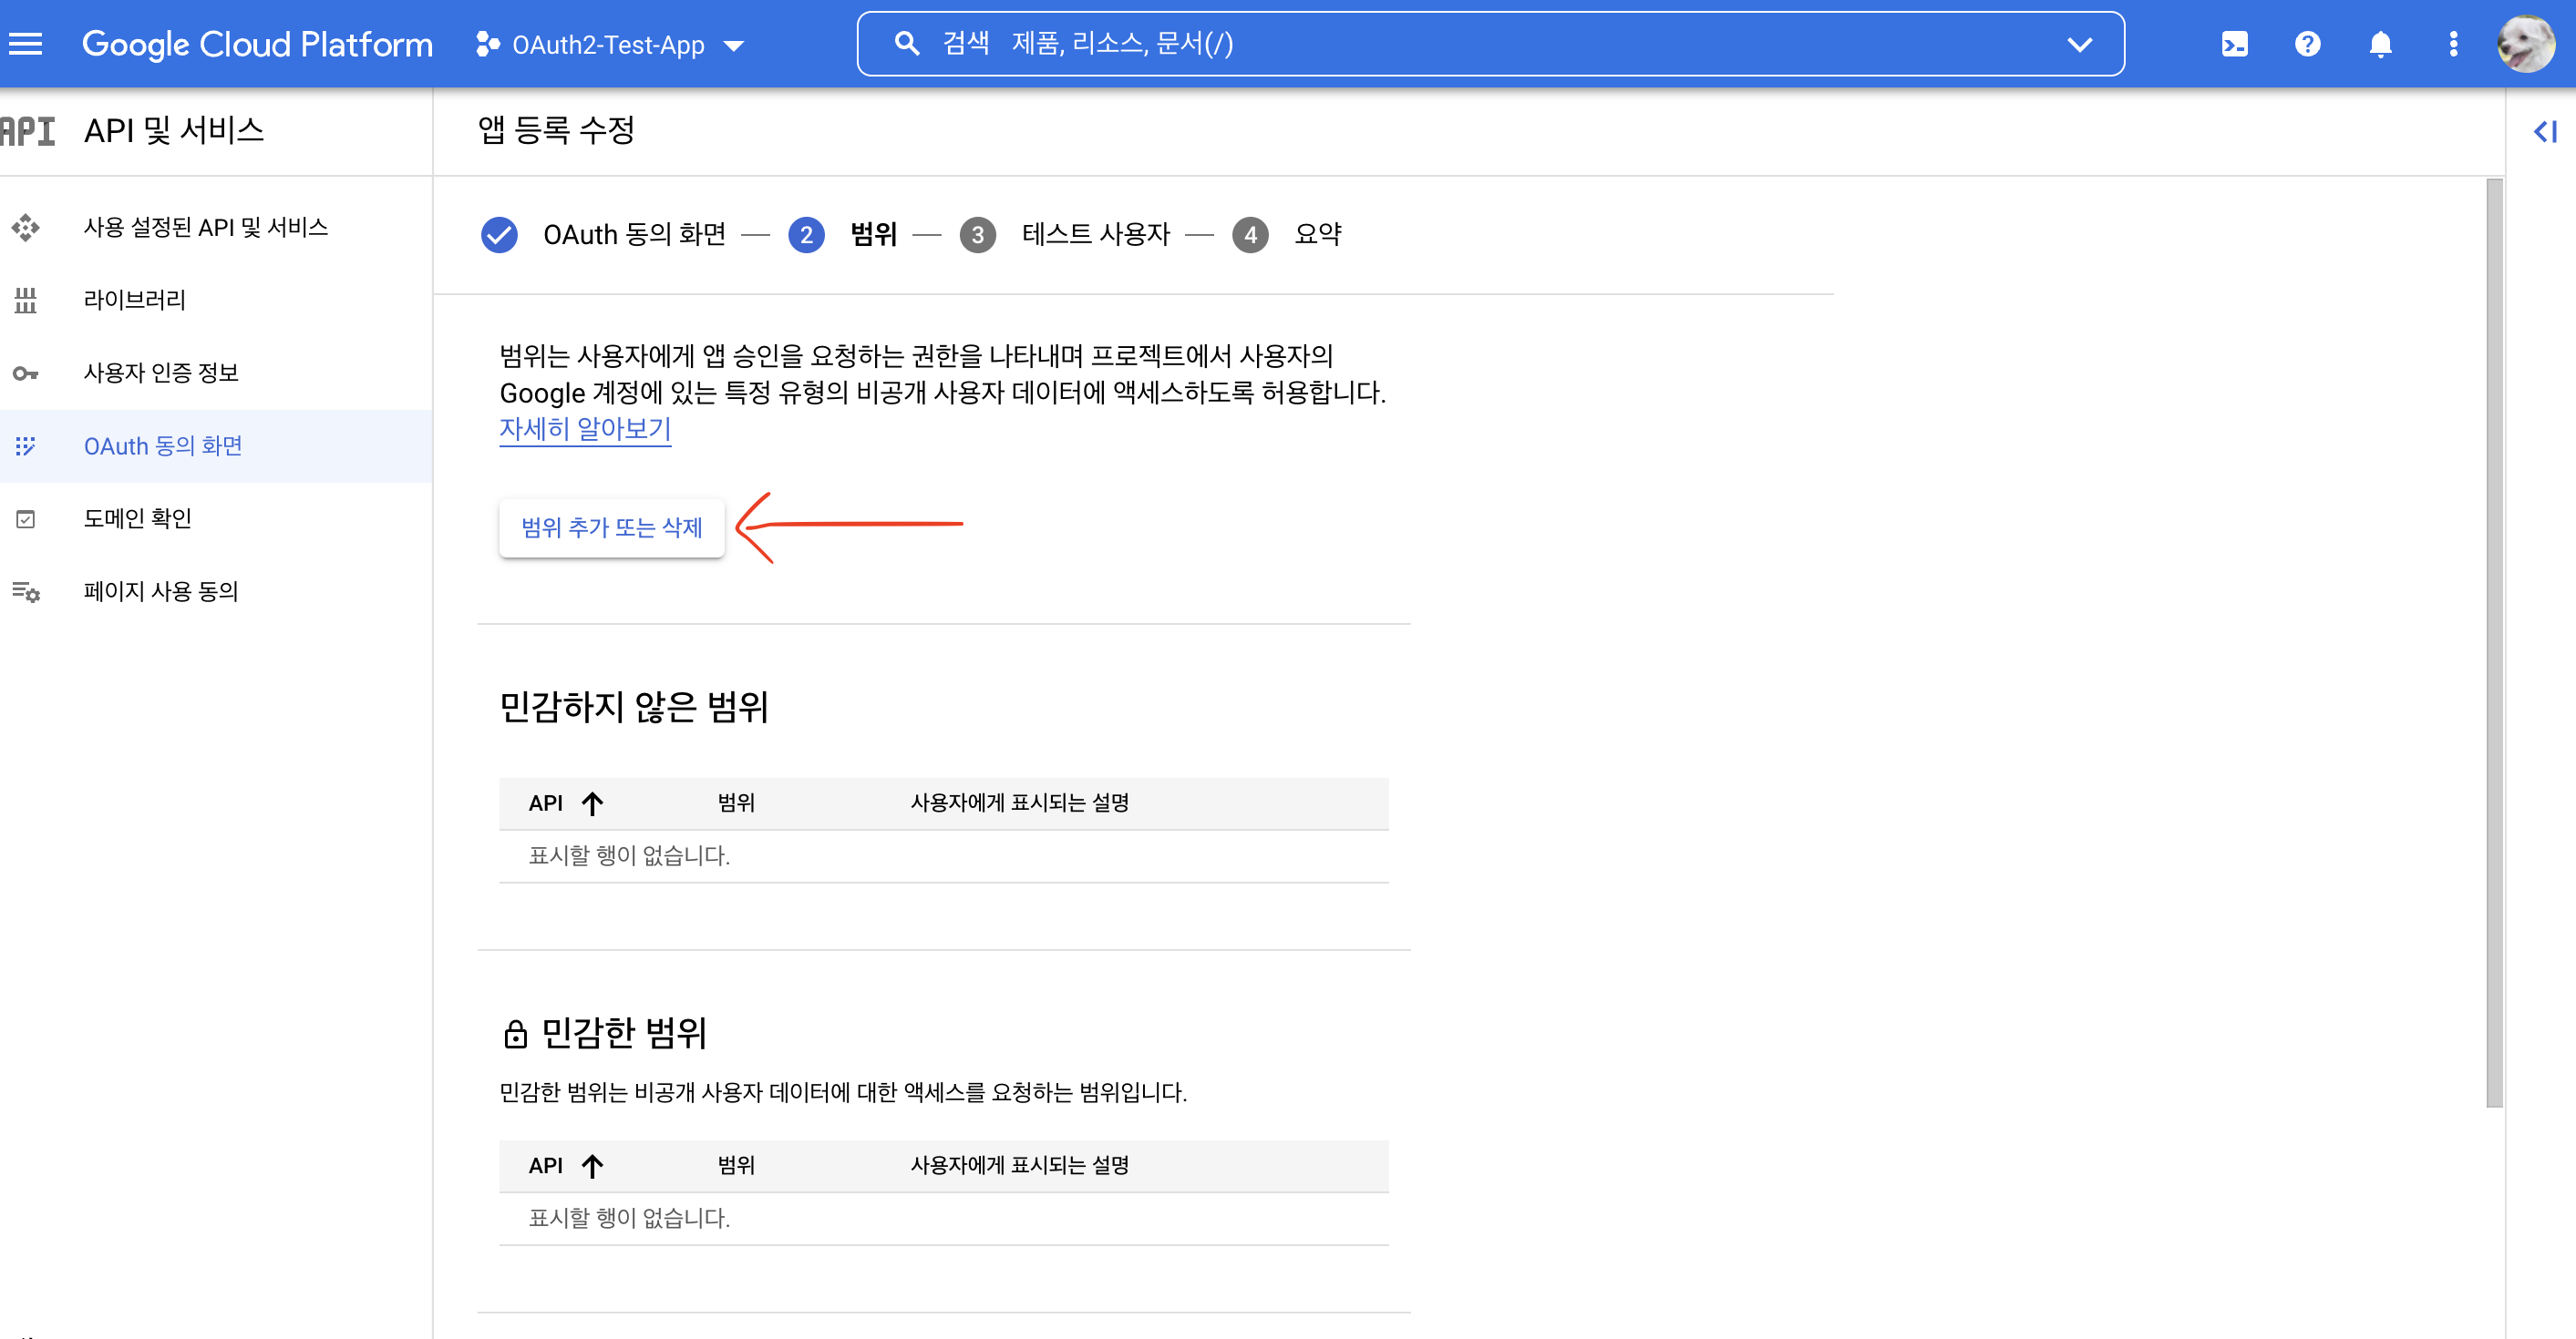Click into the 검색 search field

coord(1400,44)
